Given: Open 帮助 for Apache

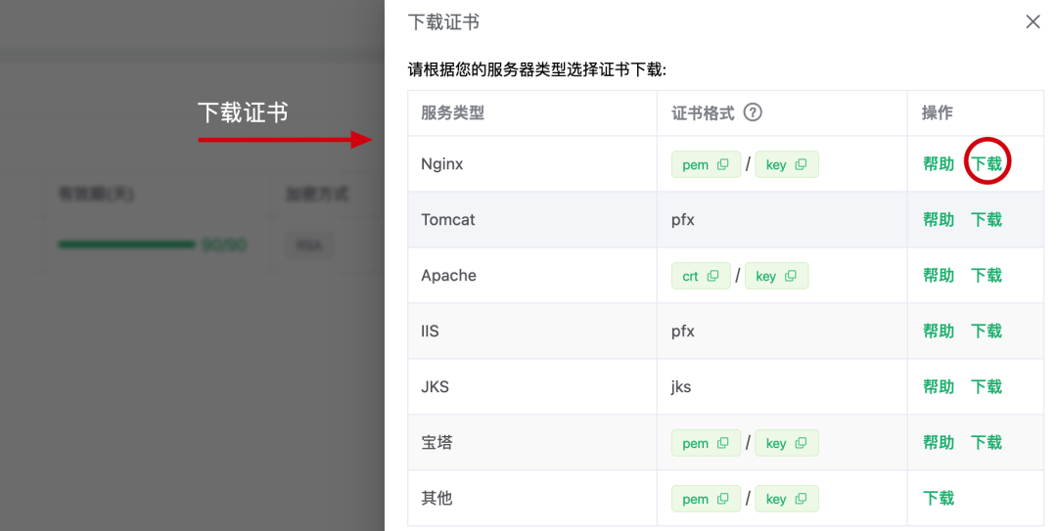Looking at the screenshot, I should coord(939,276).
